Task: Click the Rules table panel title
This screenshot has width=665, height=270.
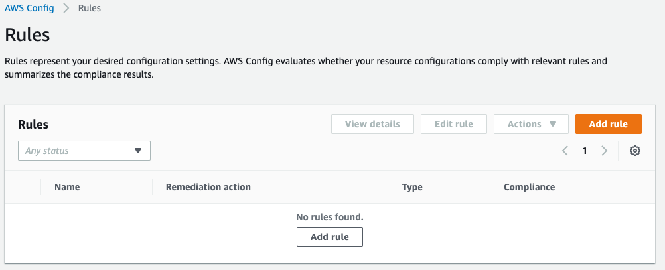Action: (x=33, y=124)
